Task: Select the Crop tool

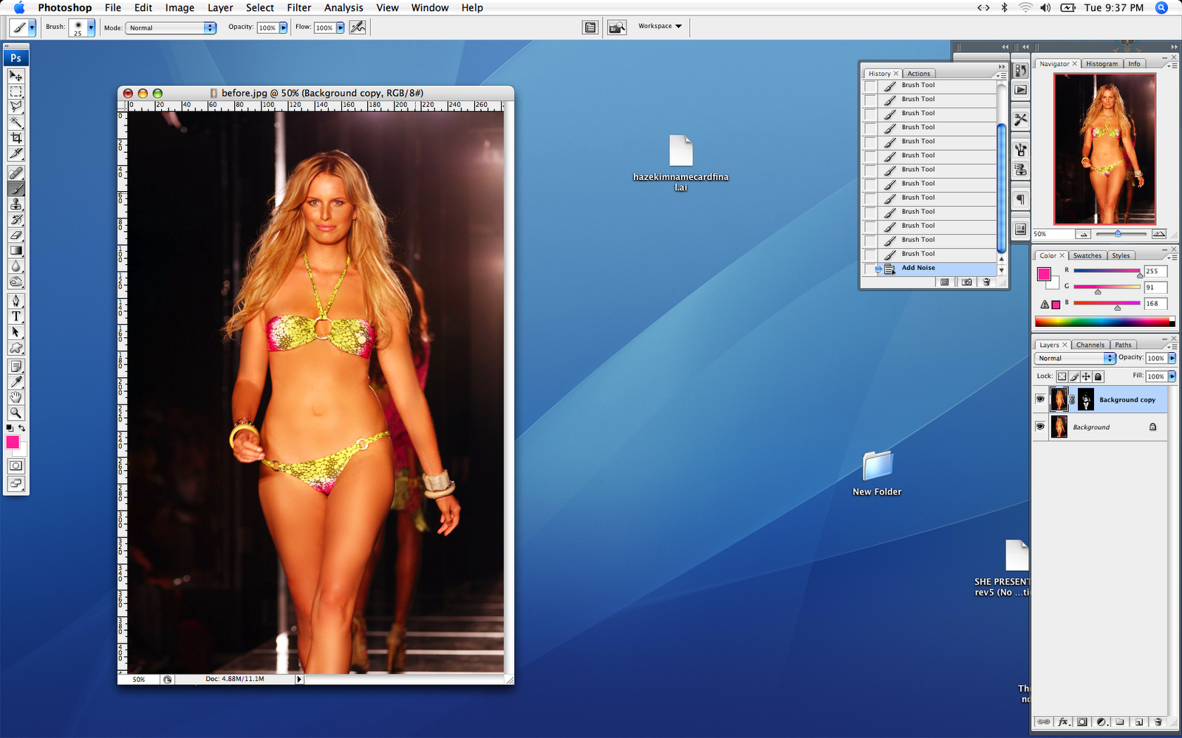Action: point(16,138)
